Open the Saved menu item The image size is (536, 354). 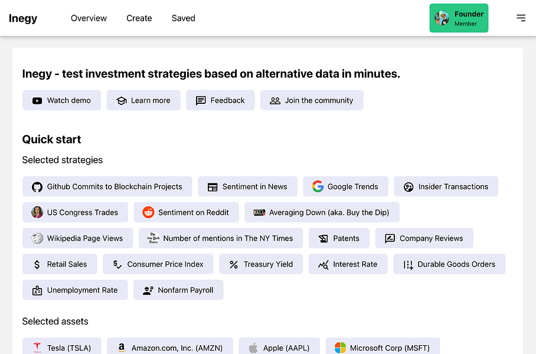pos(184,18)
